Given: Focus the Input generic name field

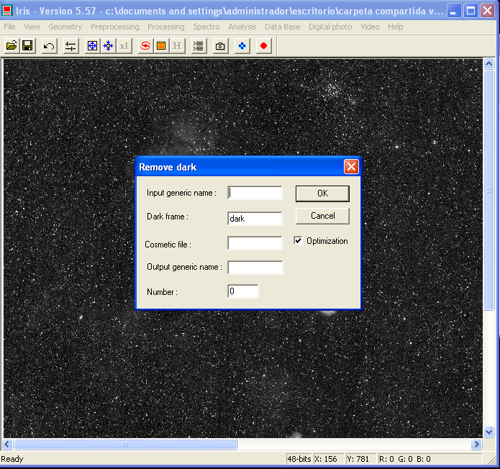Looking at the screenshot, I should click(x=255, y=193).
